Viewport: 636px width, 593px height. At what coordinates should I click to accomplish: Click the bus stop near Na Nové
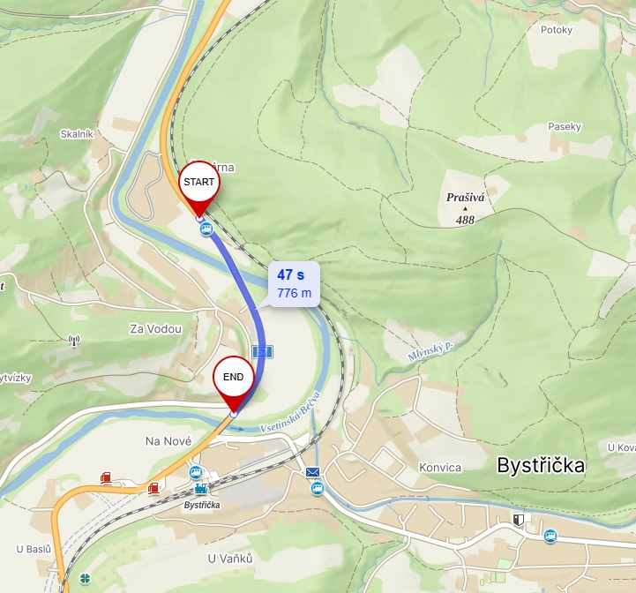196,472
